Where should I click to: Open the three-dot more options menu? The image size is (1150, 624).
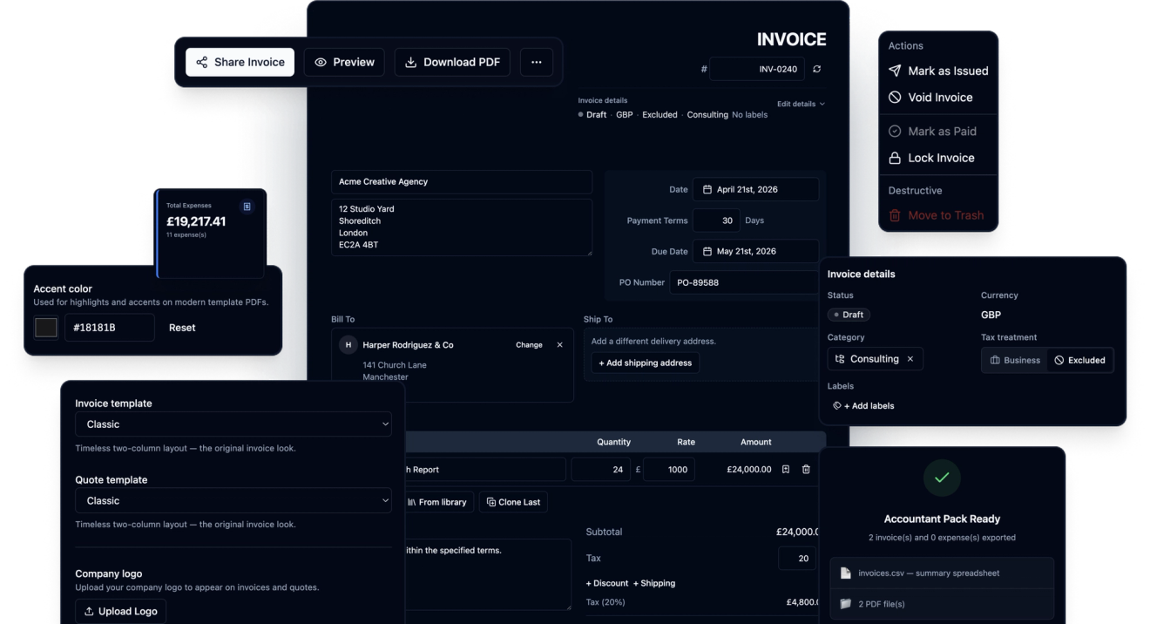tap(537, 62)
